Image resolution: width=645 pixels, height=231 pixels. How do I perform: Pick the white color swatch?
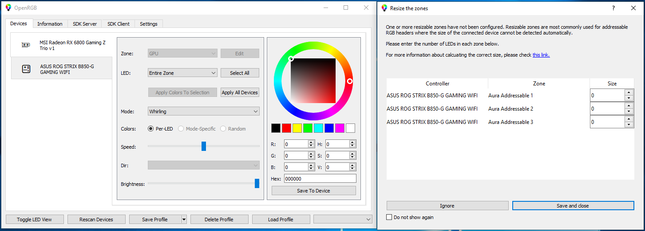[x=351, y=128]
